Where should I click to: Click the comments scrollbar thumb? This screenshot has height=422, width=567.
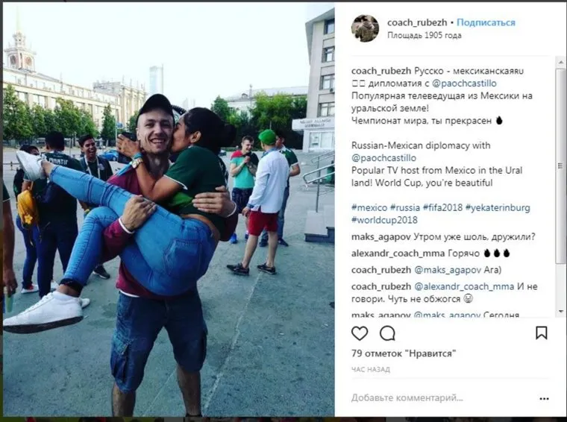tap(560, 165)
